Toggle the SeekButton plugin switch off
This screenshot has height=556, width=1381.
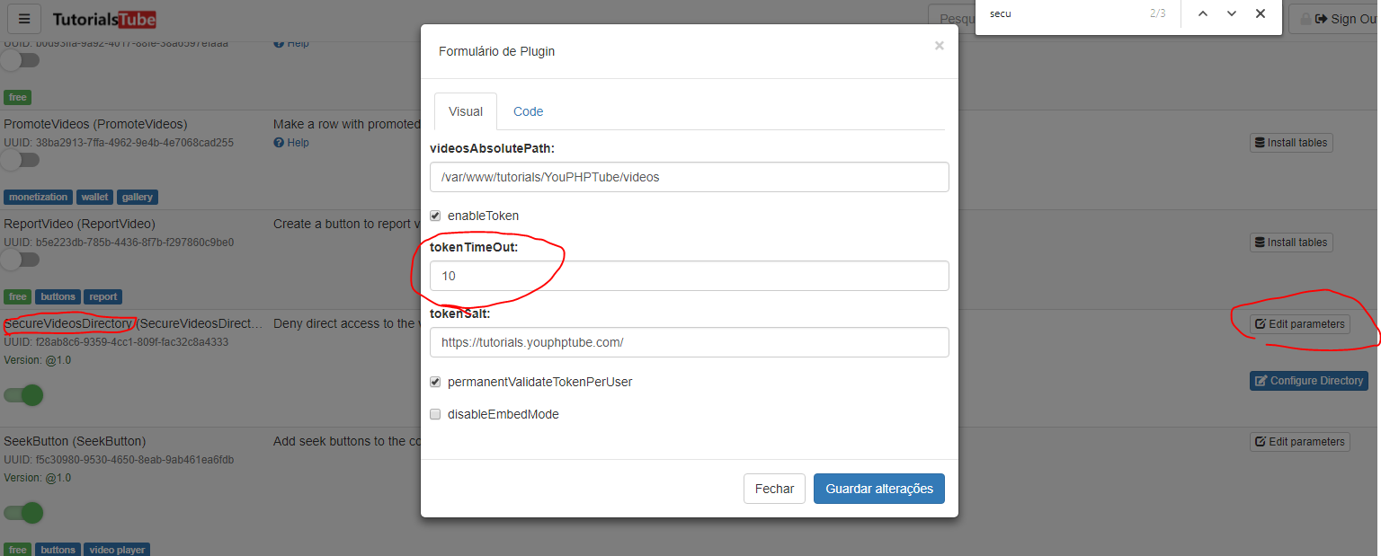tap(22, 513)
